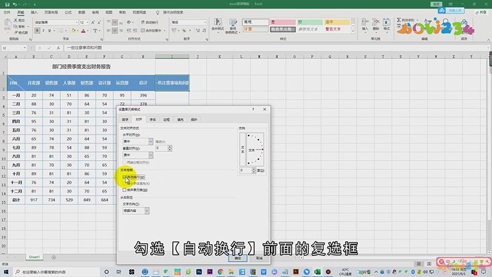Click the AutoSum sigma icon
The height and width of the screenshot is (277, 492).
(x=399, y=20)
